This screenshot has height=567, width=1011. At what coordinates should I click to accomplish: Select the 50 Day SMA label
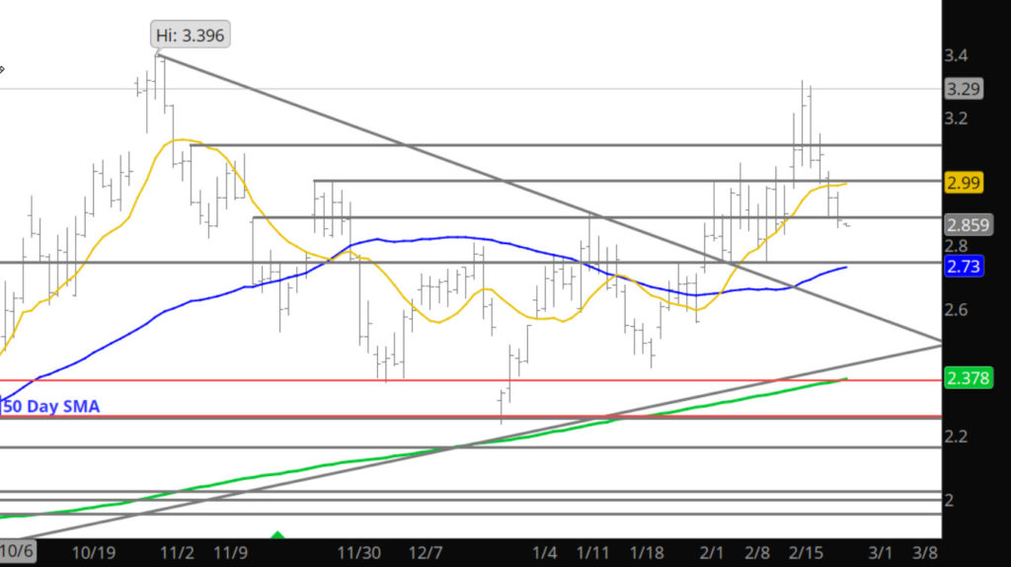[x=51, y=406]
